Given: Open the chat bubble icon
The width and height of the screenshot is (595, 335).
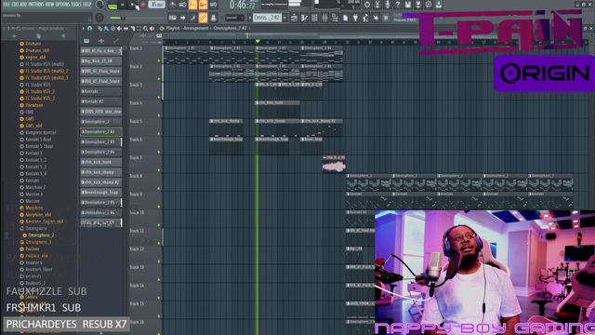Looking at the screenshot, I should [x=429, y=5].
